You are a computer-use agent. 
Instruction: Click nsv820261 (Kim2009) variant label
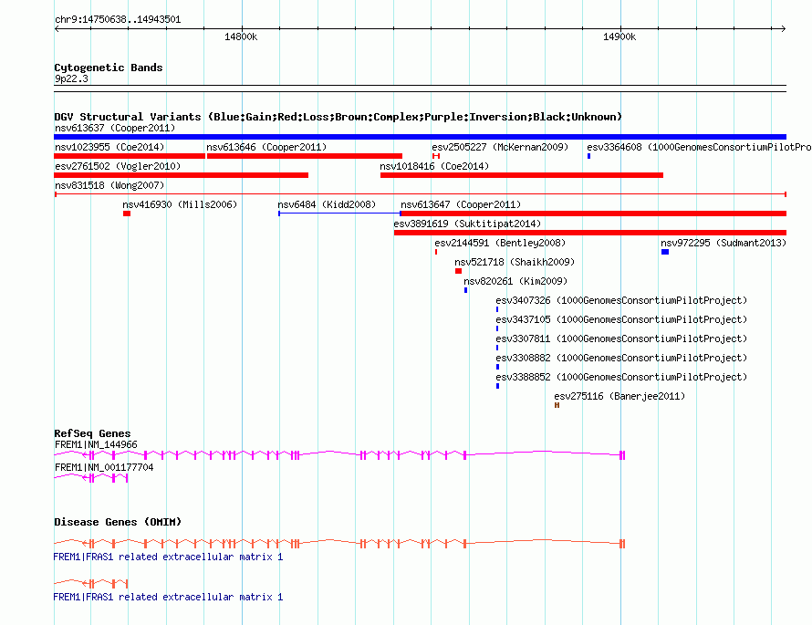515,281
